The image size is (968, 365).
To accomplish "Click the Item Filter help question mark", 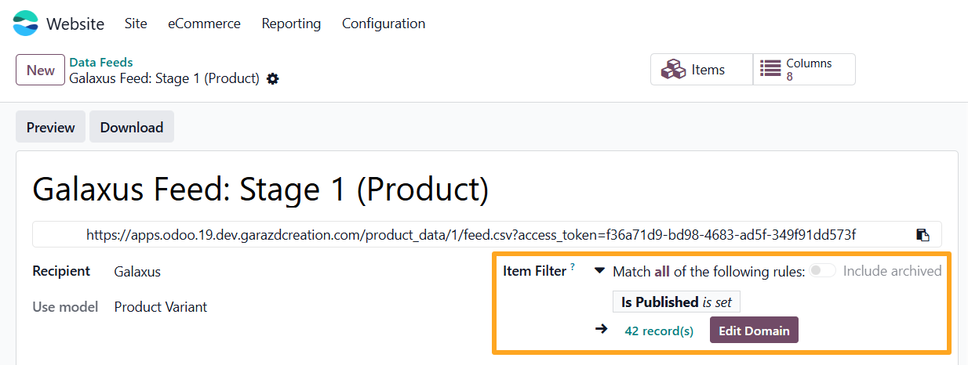I will point(573,267).
